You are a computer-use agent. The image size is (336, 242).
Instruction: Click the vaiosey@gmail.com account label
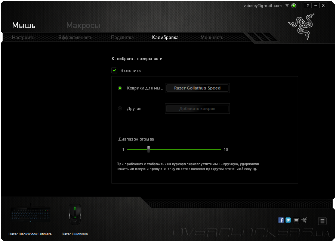[262, 6]
